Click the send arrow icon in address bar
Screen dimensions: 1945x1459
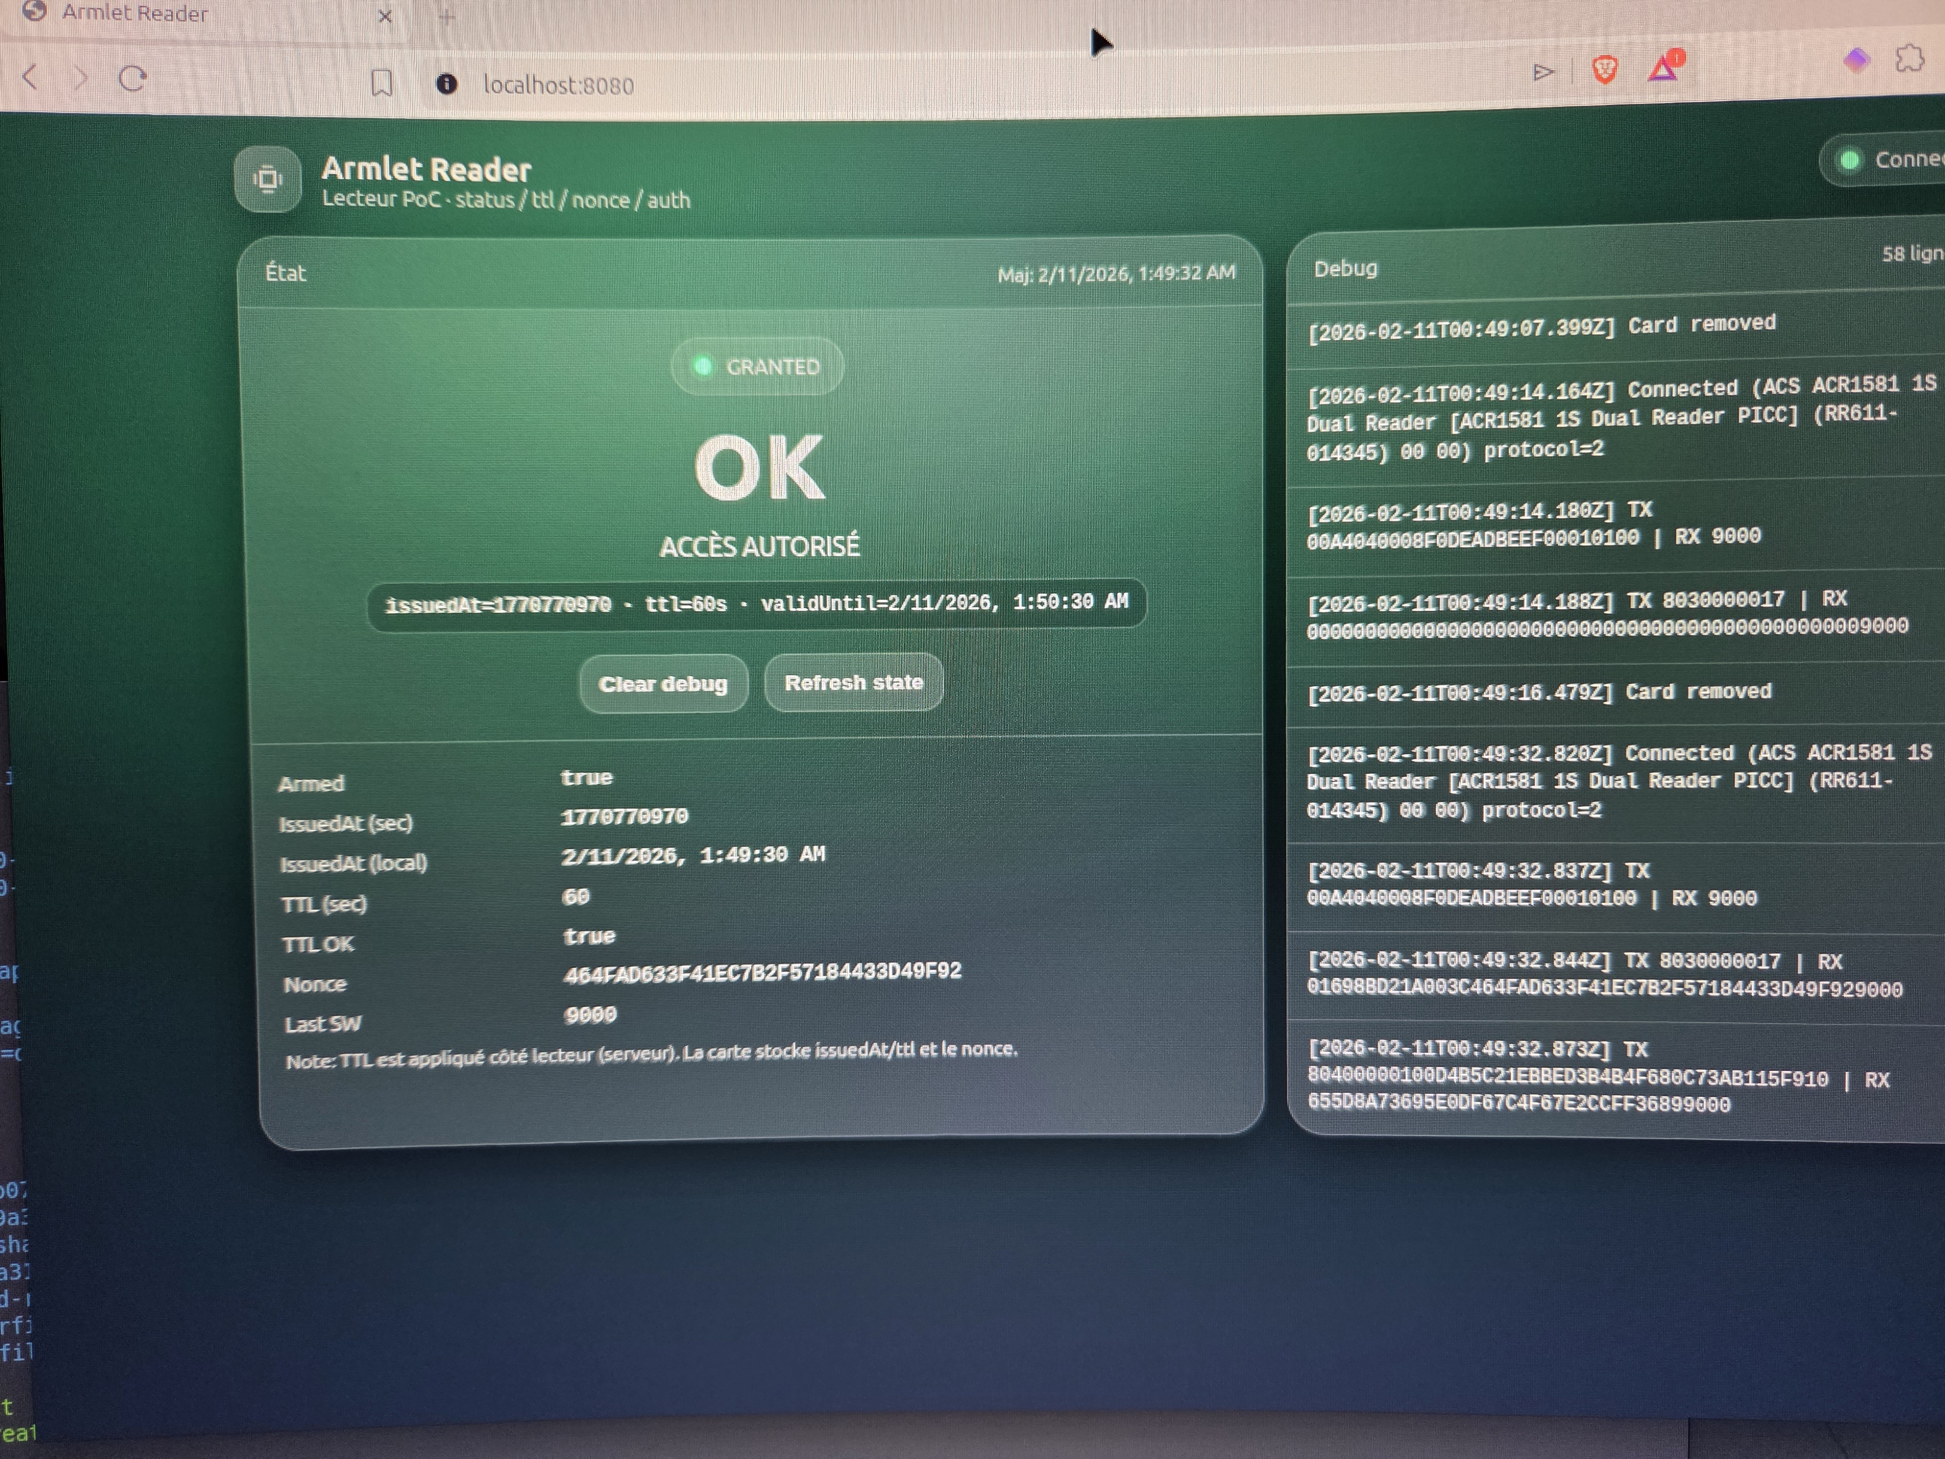(1542, 72)
